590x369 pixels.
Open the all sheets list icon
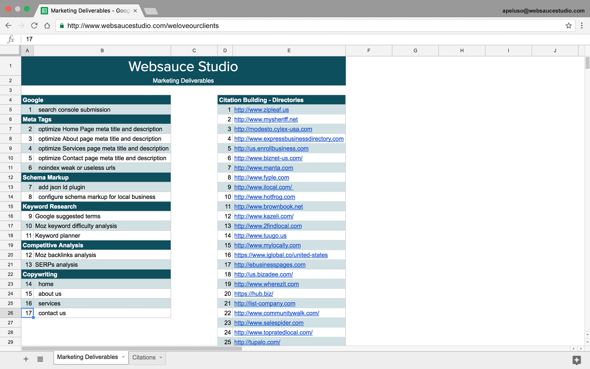coord(40,359)
